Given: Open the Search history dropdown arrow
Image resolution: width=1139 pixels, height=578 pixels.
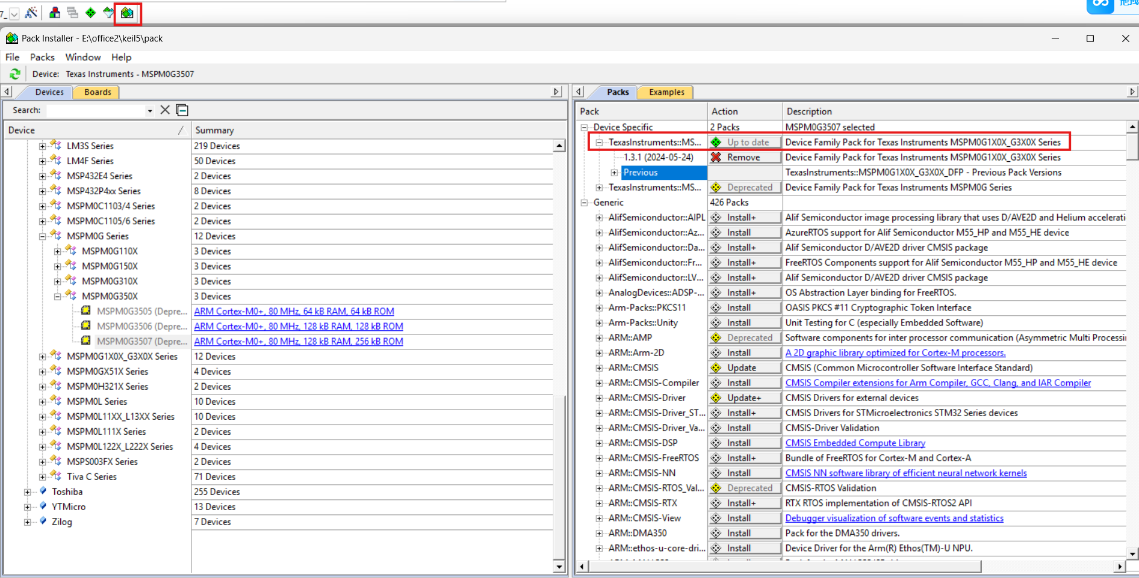Looking at the screenshot, I should click(149, 111).
